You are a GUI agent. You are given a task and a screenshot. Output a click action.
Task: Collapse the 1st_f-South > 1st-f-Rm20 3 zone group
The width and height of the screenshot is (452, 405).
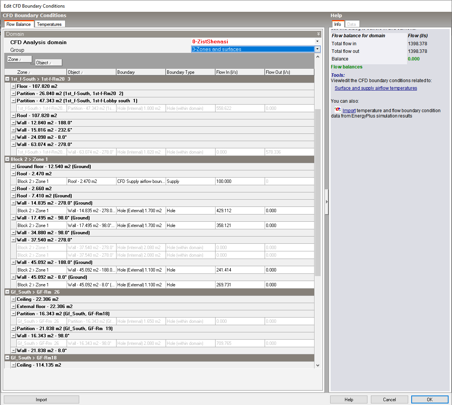(x=8, y=79)
